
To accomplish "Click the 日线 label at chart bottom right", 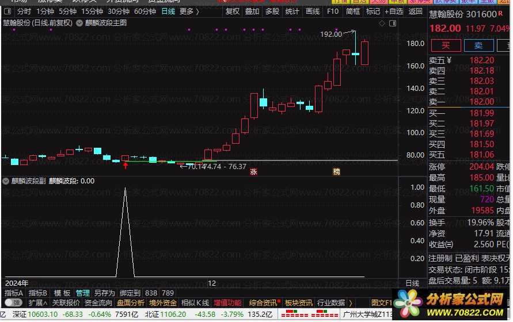I will [413, 283].
